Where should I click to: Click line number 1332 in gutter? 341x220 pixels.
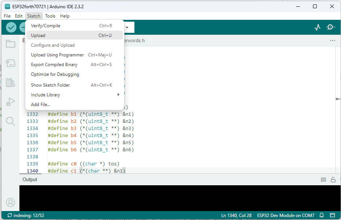(32, 114)
